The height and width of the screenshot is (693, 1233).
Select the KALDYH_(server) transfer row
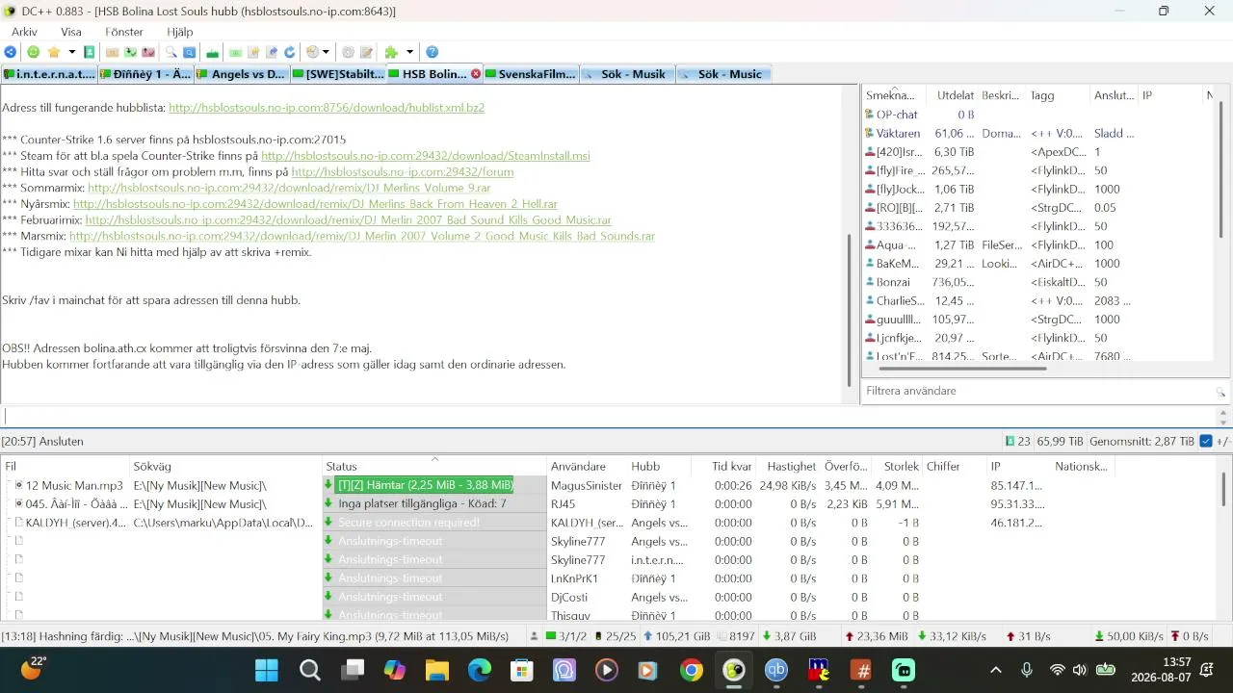[616, 523]
